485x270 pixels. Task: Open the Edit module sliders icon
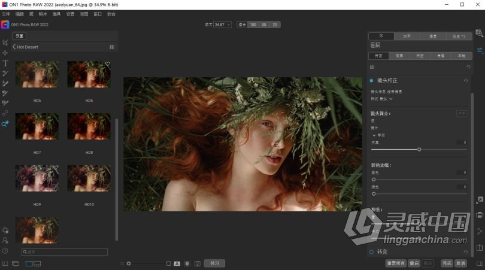[x=480, y=50]
